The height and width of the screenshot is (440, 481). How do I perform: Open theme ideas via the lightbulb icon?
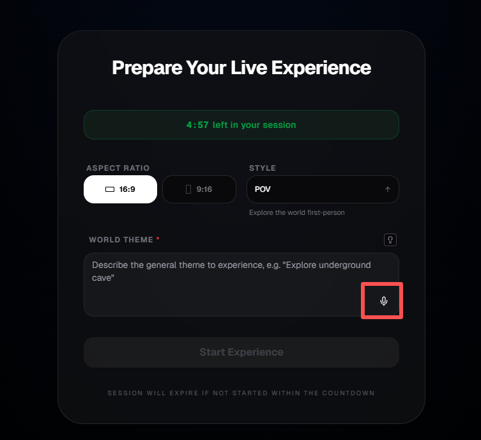pyautogui.click(x=390, y=240)
